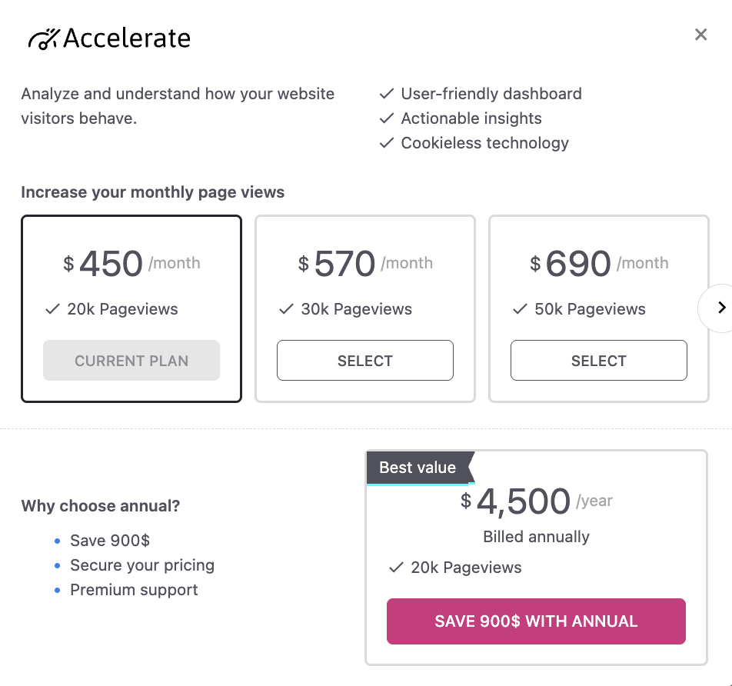The width and height of the screenshot is (732, 686).
Task: Click checkmark beside Cookieless technology
Action: point(387,144)
